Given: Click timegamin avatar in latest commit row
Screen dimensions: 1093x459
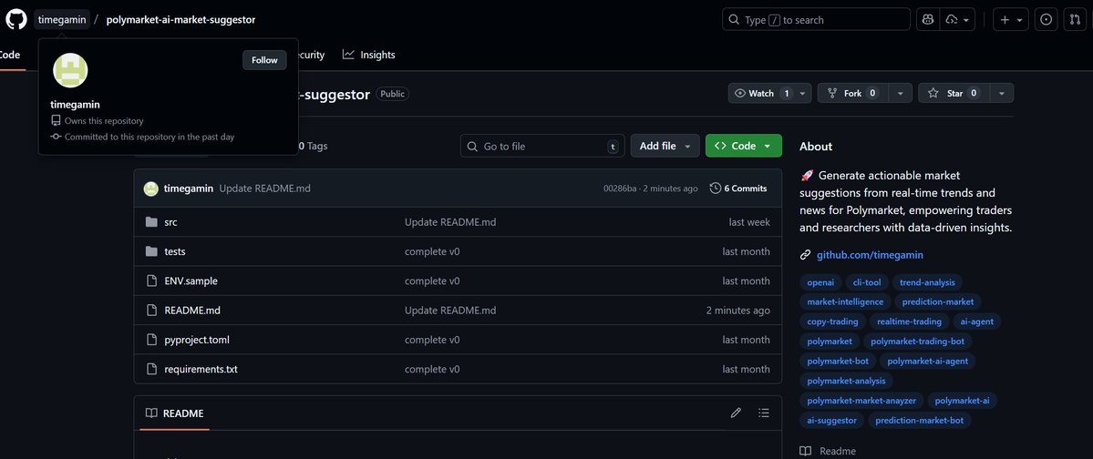Looking at the screenshot, I should click(151, 188).
